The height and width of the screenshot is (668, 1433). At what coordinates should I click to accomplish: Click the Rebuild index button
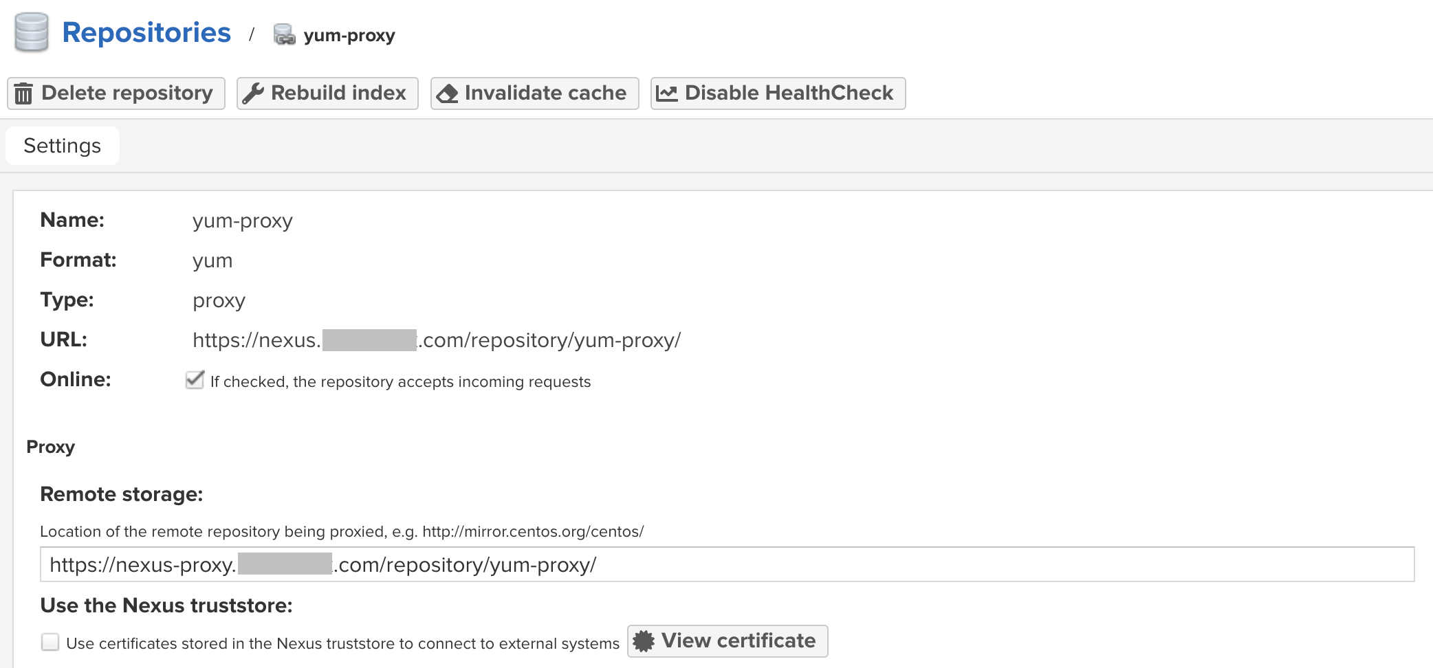(327, 93)
